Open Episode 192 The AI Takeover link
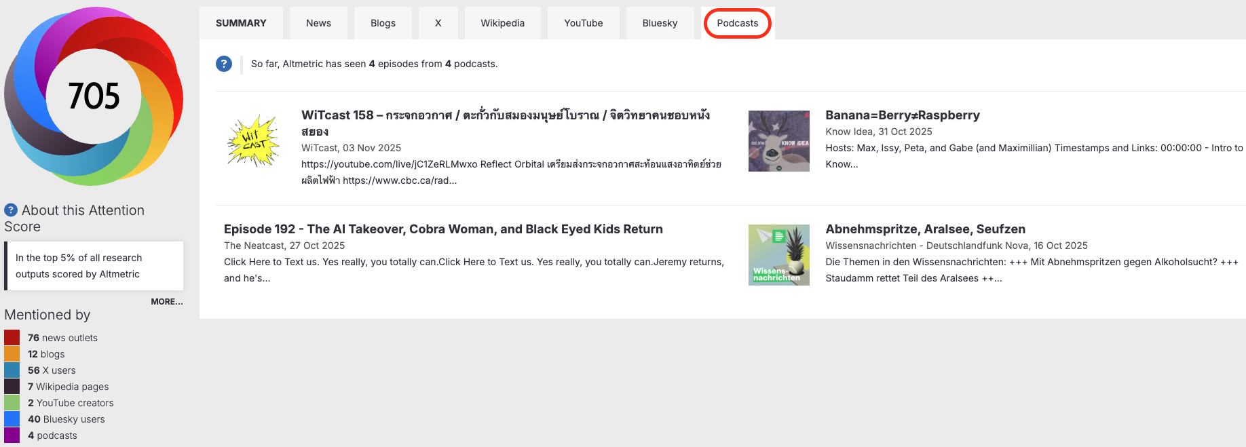 pyautogui.click(x=443, y=229)
